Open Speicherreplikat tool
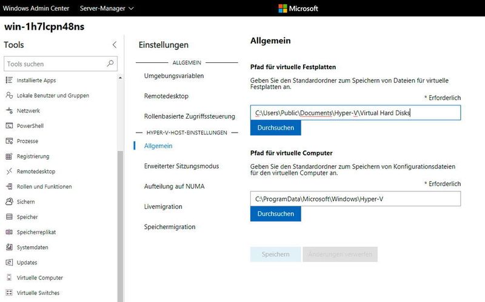Viewport: 485px width, 302px height. click(36, 232)
